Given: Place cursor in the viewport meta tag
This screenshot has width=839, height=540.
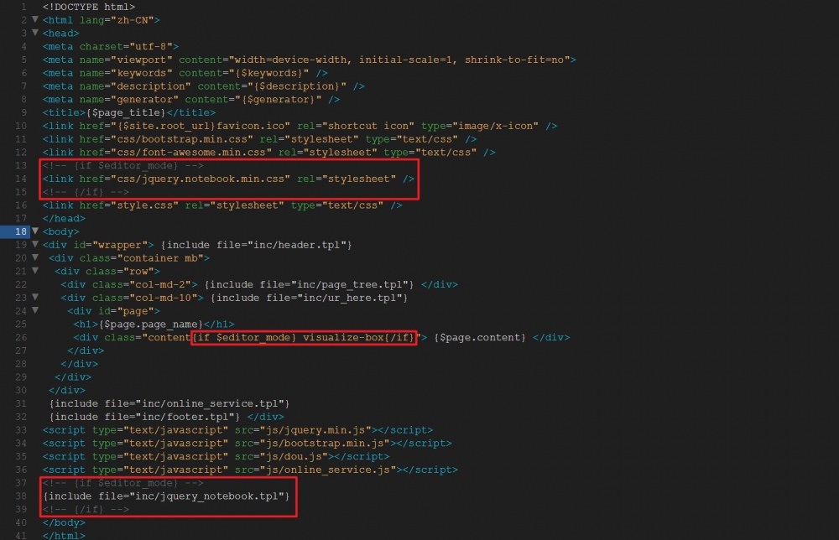Looking at the screenshot, I should [x=310, y=60].
